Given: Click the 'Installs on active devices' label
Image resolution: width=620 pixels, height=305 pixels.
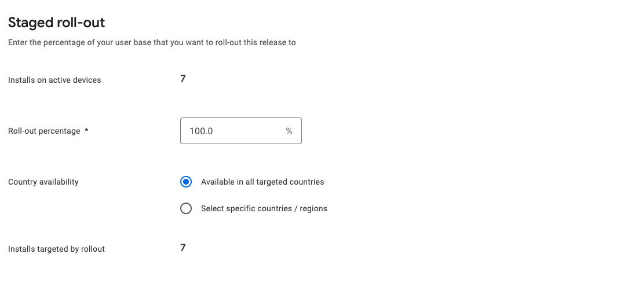Looking at the screenshot, I should [54, 80].
